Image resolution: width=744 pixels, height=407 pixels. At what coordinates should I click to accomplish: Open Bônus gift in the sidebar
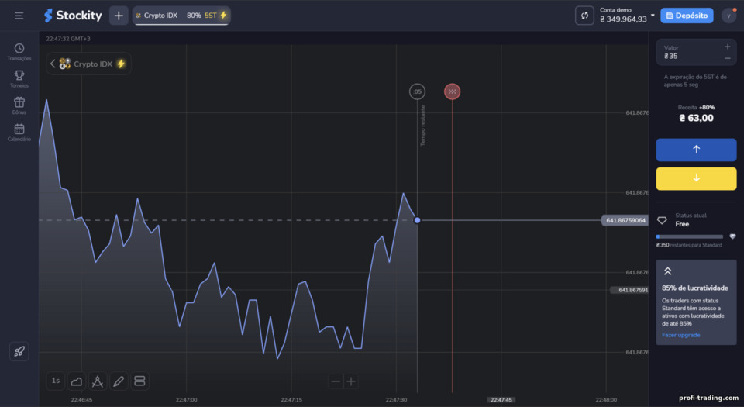tap(19, 105)
